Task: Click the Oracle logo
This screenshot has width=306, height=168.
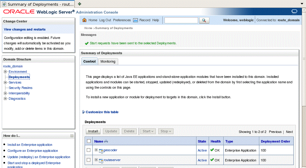Action: pos(19,12)
